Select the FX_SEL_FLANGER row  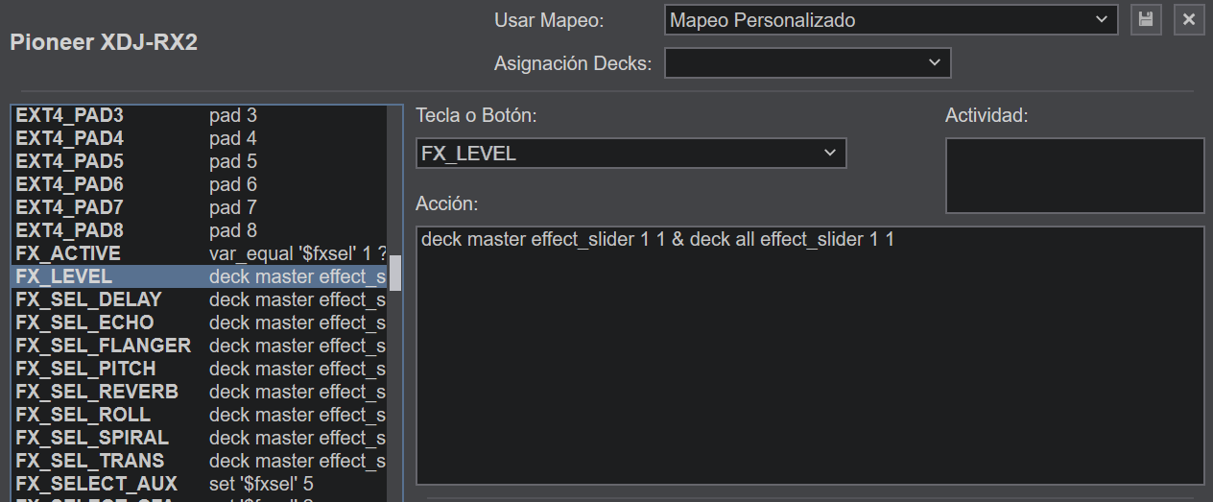202,346
